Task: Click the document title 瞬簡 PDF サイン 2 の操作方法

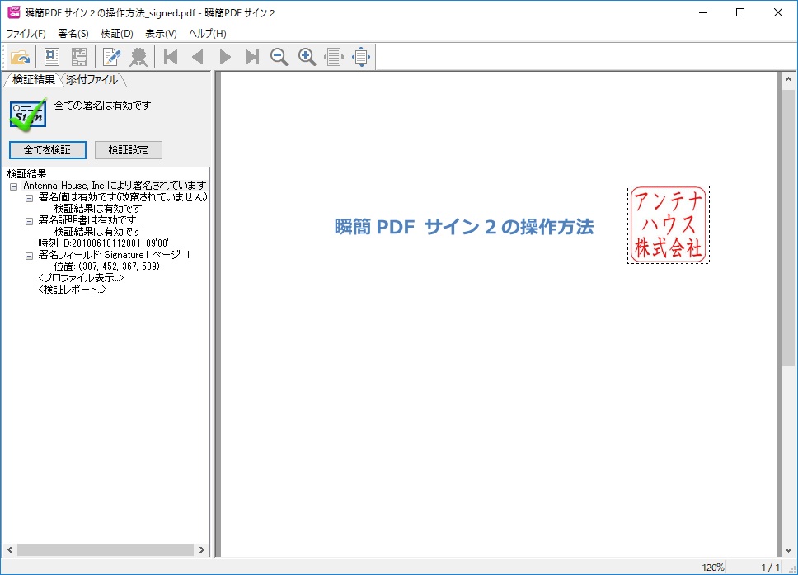Action: pyautogui.click(x=463, y=227)
